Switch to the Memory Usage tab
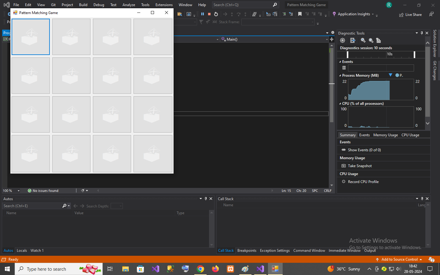This screenshot has height=275, width=440. [385, 135]
